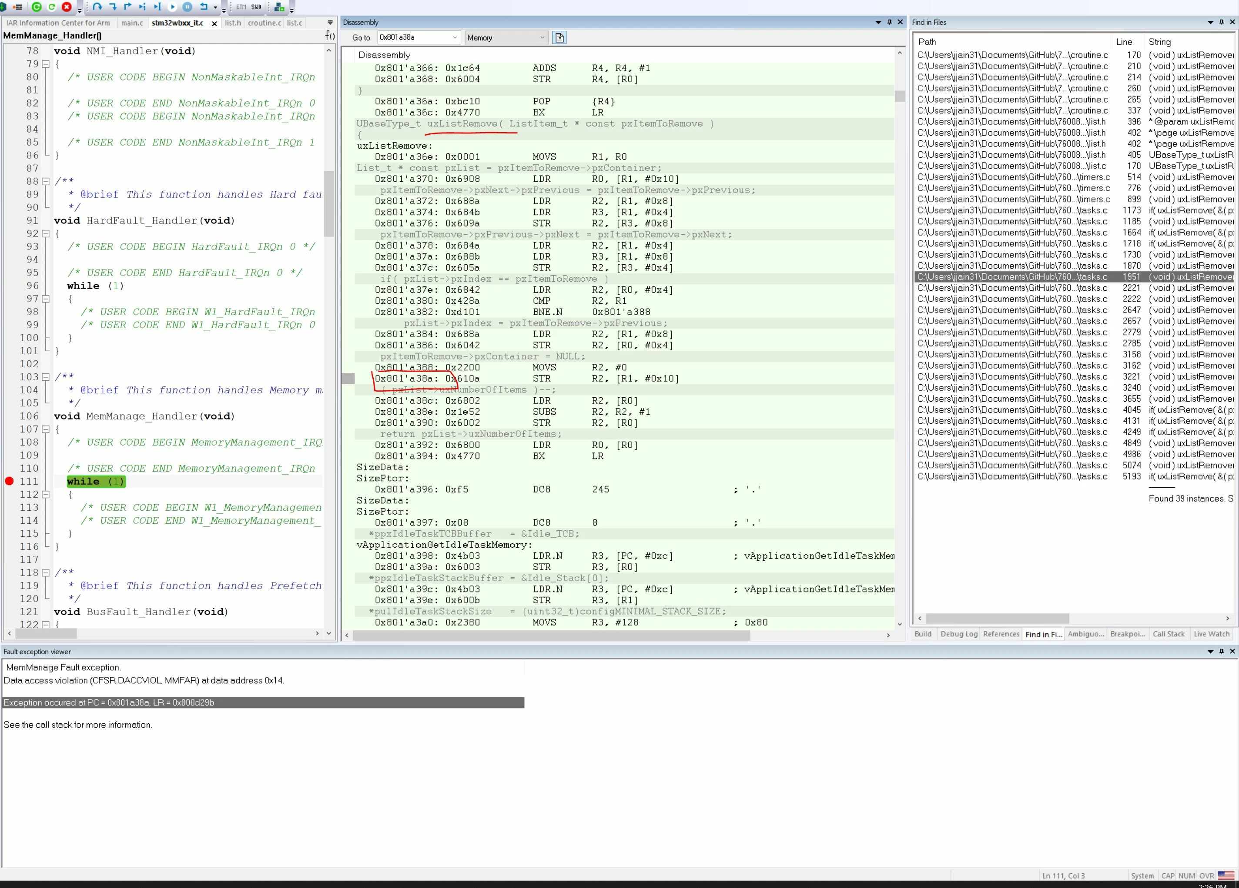Click the Reset debugger icon

click(x=204, y=7)
